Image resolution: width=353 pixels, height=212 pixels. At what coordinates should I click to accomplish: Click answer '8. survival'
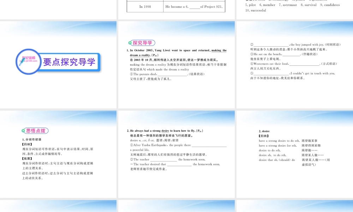(x=309, y=5)
